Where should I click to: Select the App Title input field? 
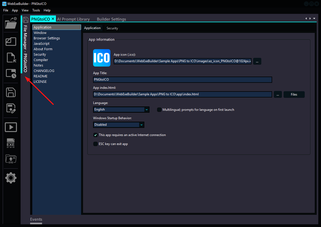(182, 80)
